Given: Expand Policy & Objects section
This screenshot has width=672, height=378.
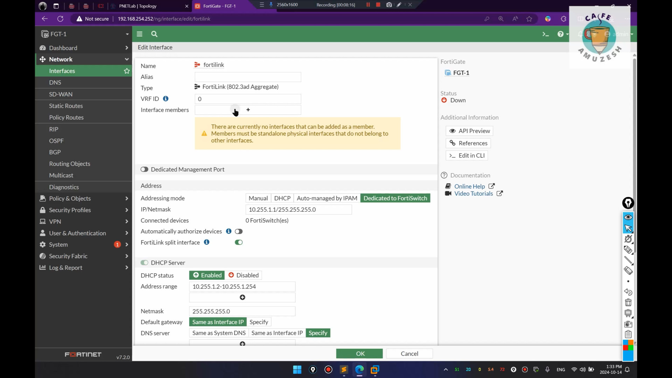Looking at the screenshot, I should (84, 198).
